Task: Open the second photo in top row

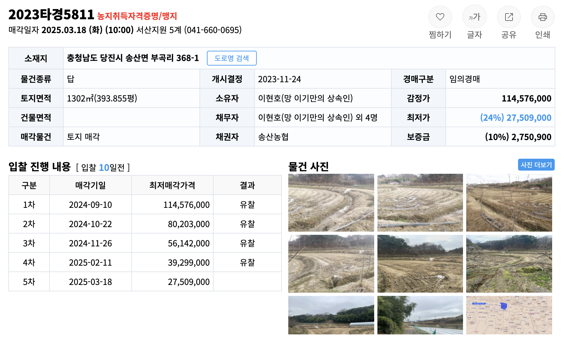Action: [x=420, y=203]
